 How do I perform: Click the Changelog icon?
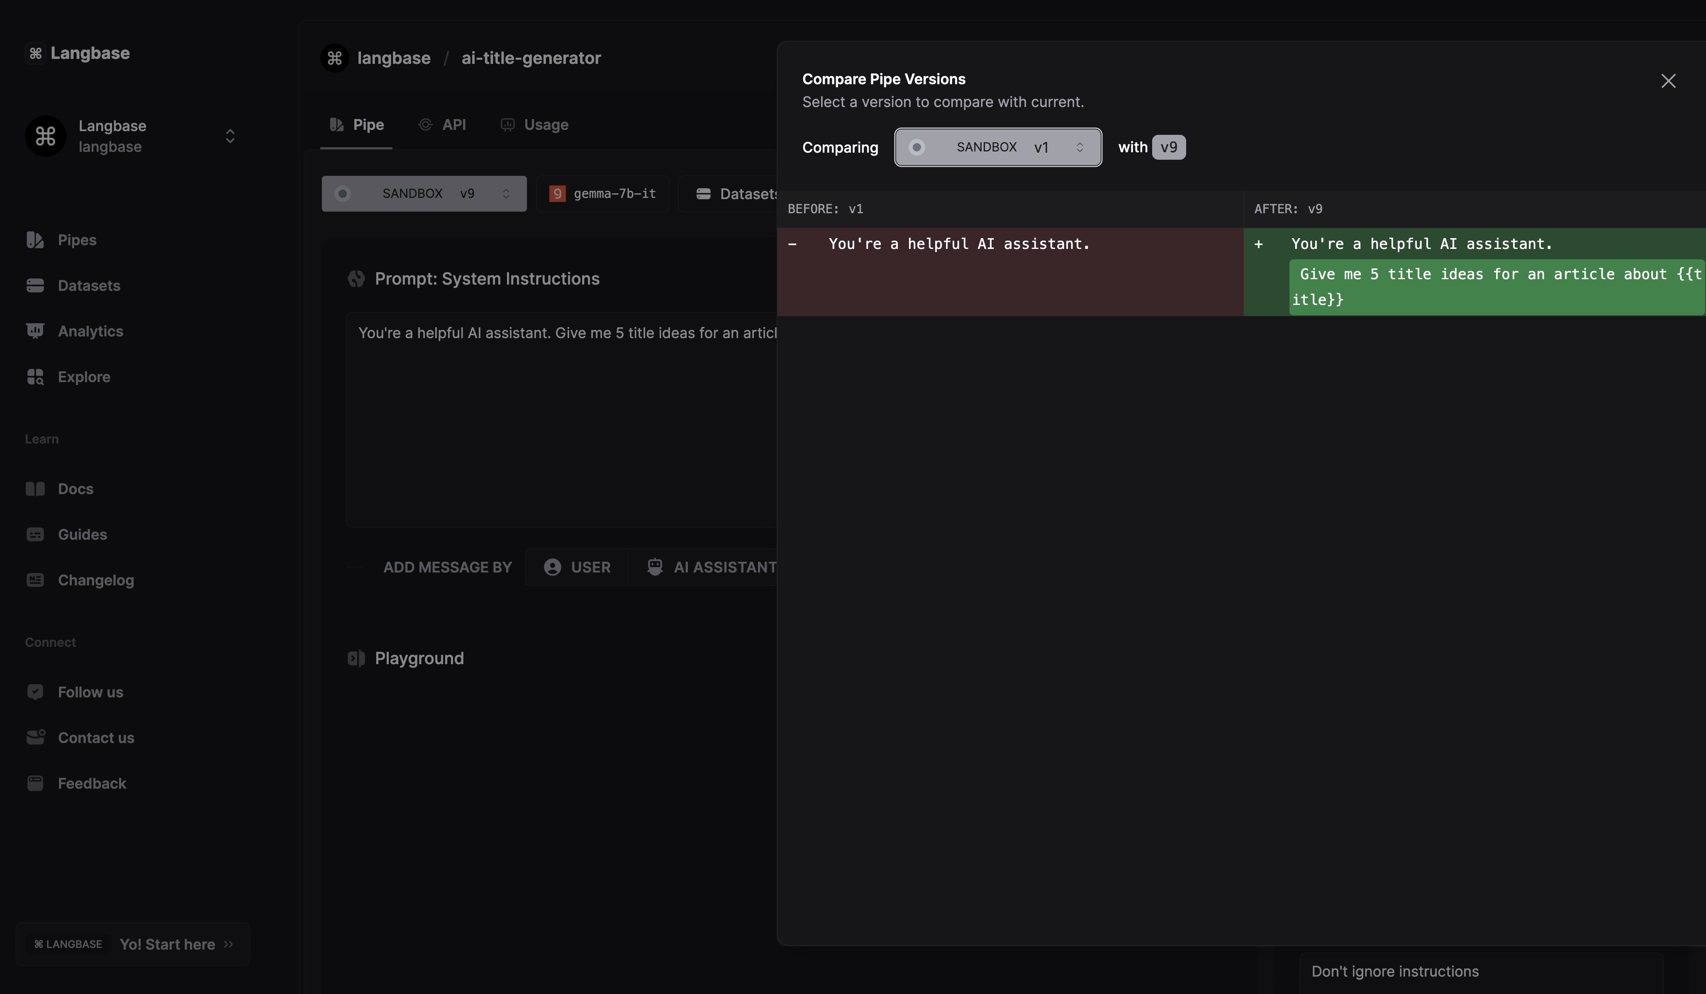[x=34, y=580]
